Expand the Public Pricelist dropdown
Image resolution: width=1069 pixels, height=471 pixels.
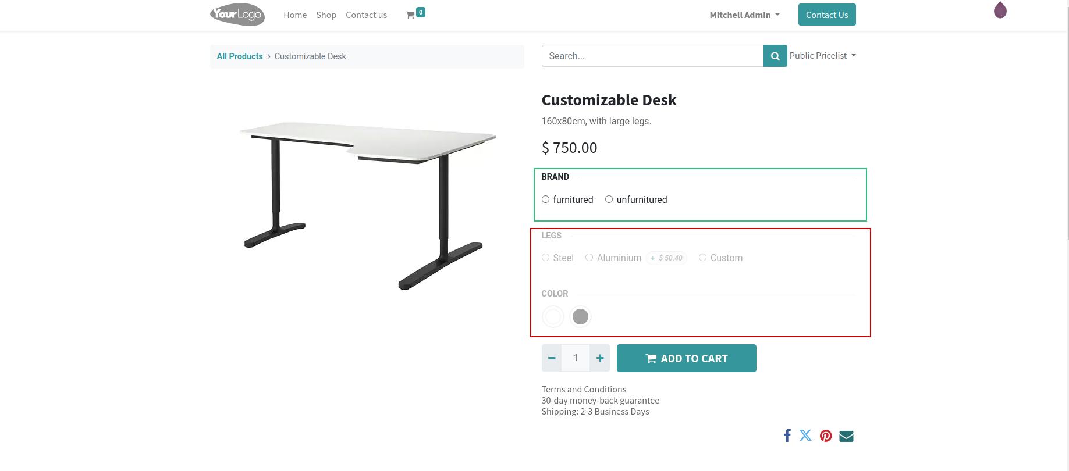coord(822,56)
